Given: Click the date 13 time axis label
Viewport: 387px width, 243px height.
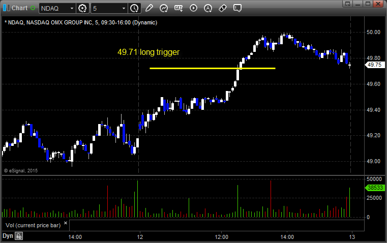Looking at the screenshot, I should point(352,237).
